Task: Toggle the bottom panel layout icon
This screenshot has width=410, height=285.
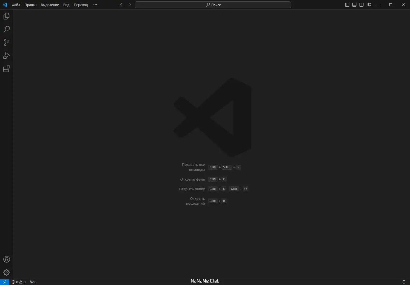Action: click(354, 5)
